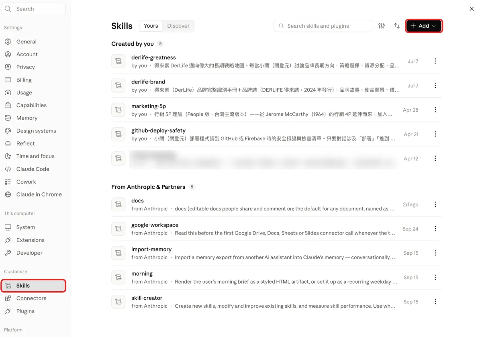
Task: Click the derlife-greatness skill scroll icon
Action: point(118,61)
